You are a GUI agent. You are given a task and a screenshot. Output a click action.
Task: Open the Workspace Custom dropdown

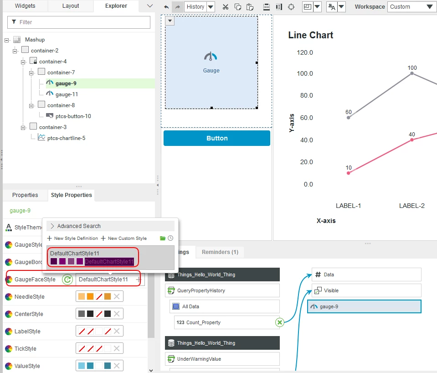tap(412, 7)
